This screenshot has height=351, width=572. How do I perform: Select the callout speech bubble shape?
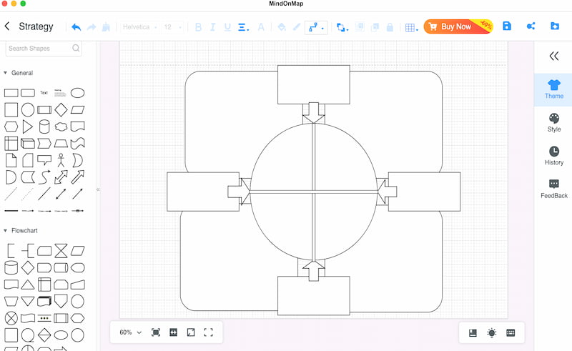(x=44, y=160)
